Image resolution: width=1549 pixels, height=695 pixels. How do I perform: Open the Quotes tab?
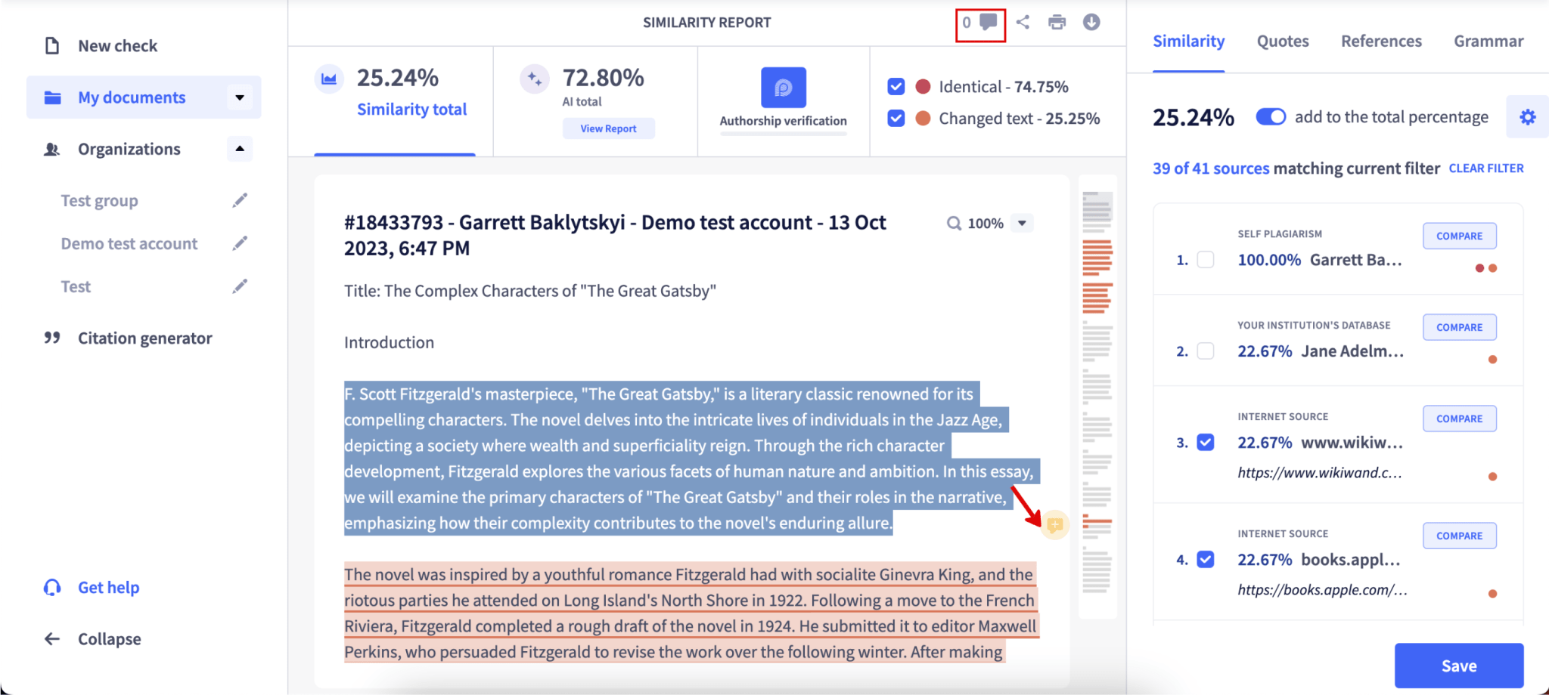coord(1282,41)
